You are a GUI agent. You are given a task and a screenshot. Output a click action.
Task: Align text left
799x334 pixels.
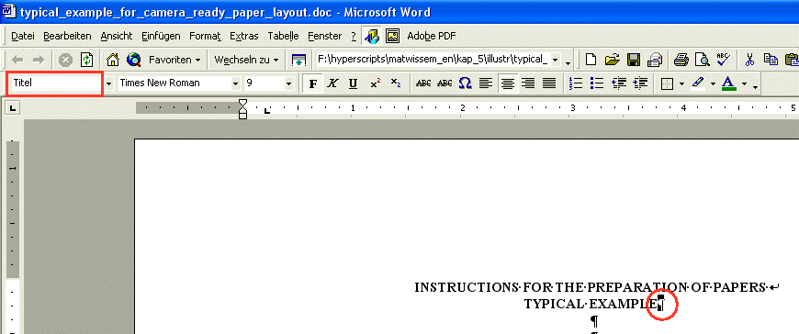pyautogui.click(x=486, y=83)
